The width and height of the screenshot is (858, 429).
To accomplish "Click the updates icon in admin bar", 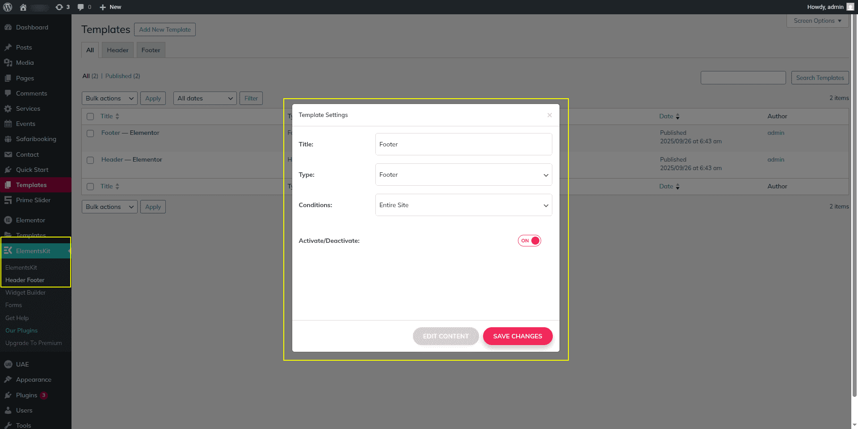I will click(59, 7).
